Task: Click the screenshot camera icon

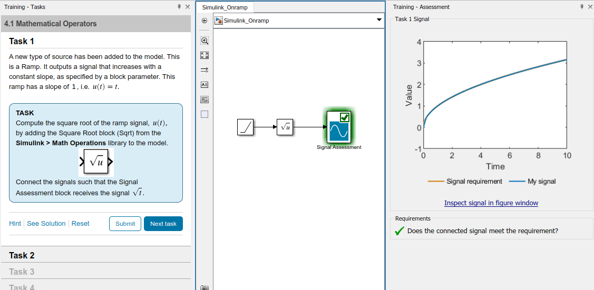Action: click(x=205, y=287)
